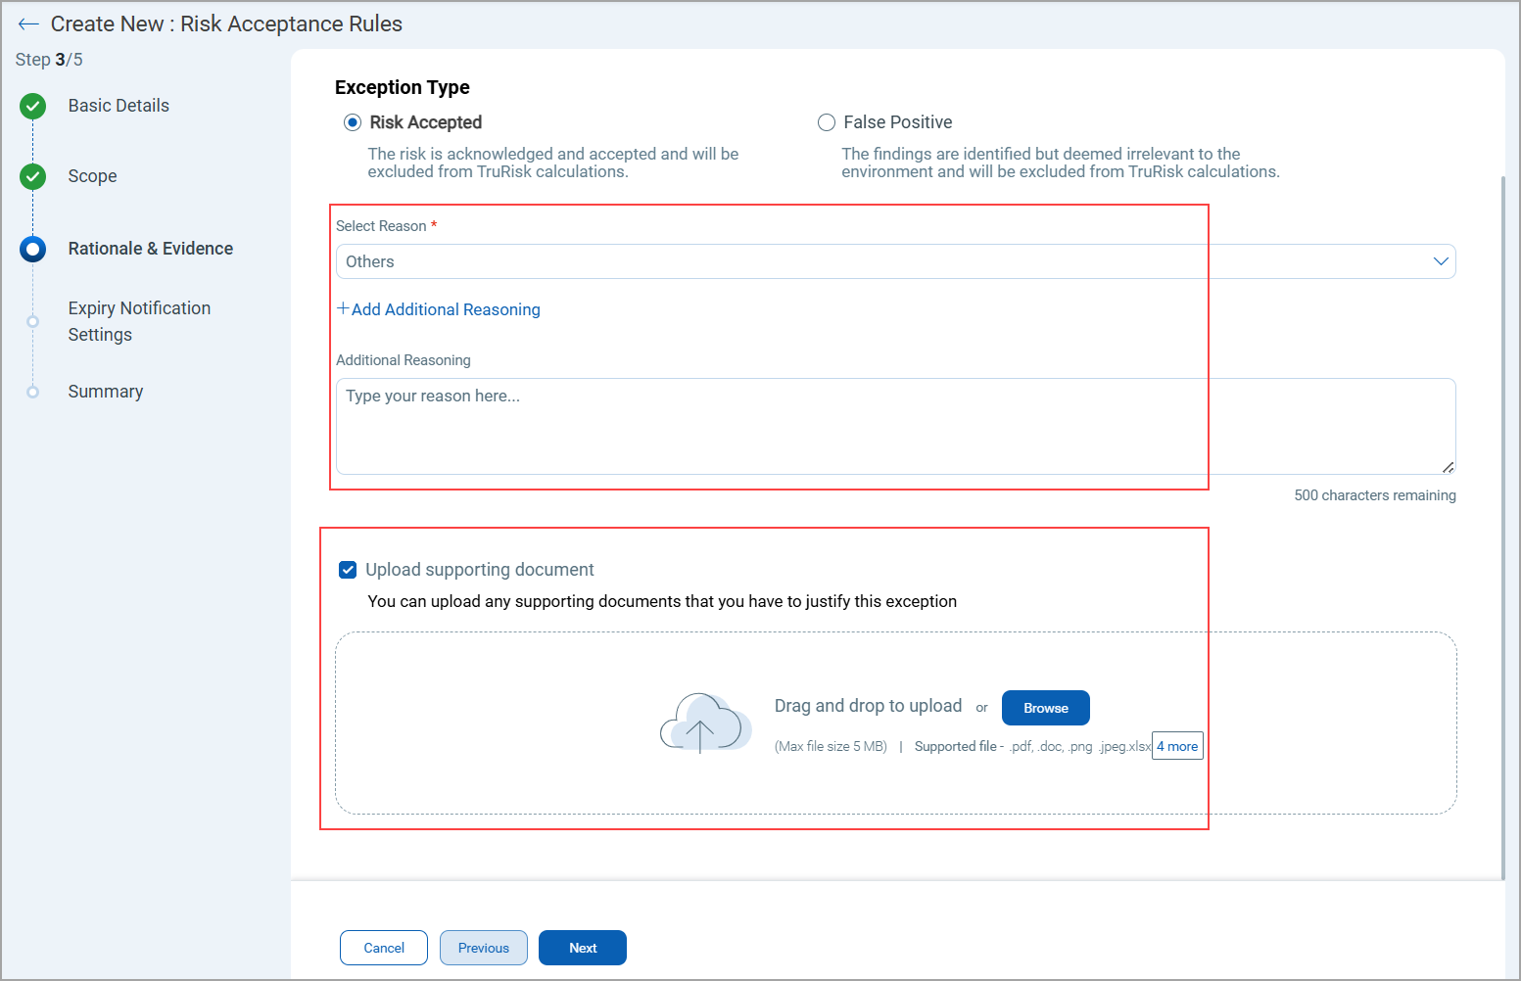
Task: Click the green checkmark for Basic Details step
Action: tap(32, 105)
